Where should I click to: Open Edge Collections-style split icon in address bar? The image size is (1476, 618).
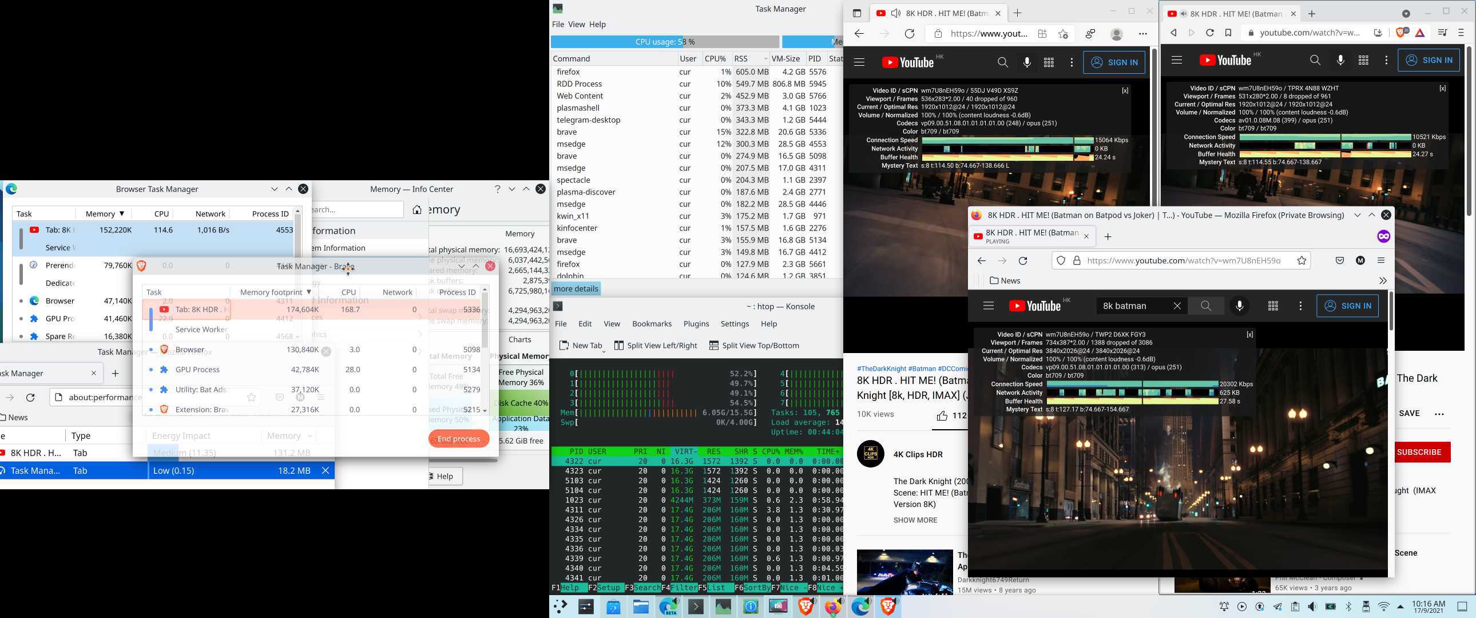pos(1042,34)
